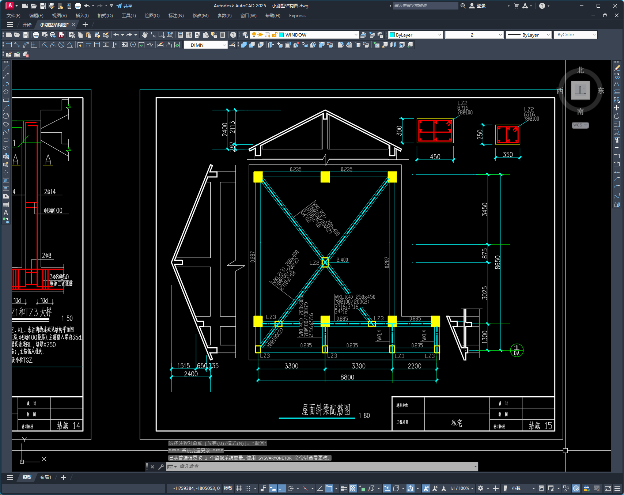Click the Rotate tool in right toolbar
This screenshot has height=495, width=624.
coord(617,116)
